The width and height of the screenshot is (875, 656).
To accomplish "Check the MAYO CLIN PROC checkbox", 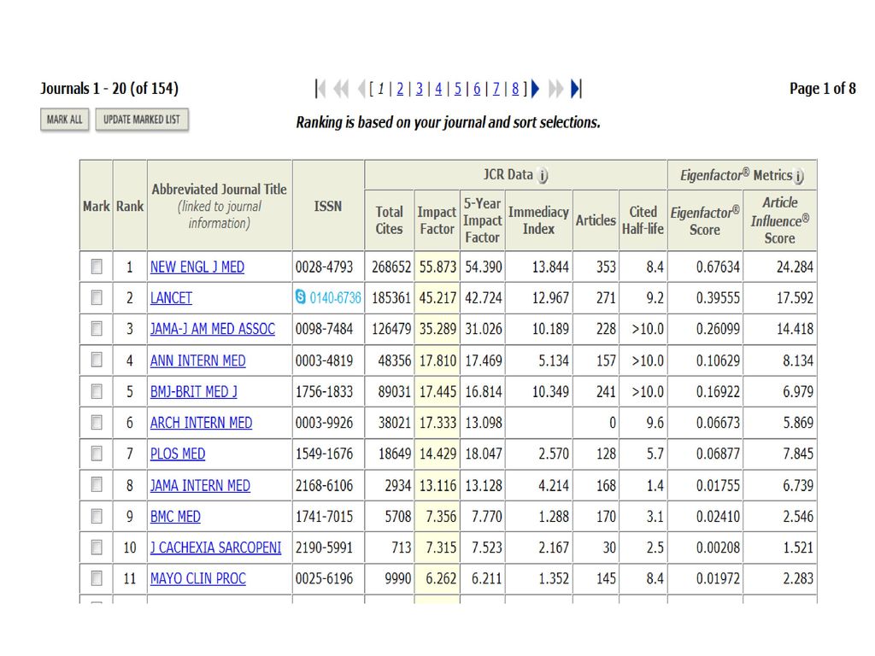I will coord(97,578).
